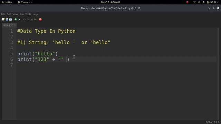Click the Wi-Fi network icon in top bar
The height and width of the screenshot is (124, 221).
(x=195, y=2)
